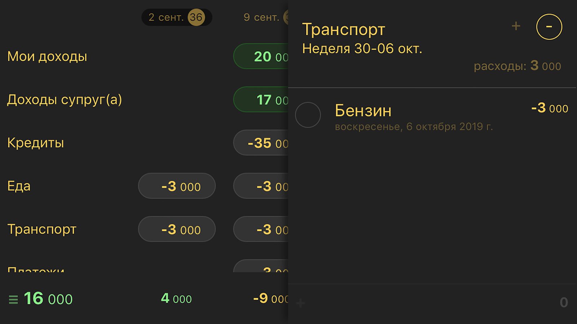Screen dimensions: 577x324
Task: Click the amount input field showing 0
Action: pos(433,303)
